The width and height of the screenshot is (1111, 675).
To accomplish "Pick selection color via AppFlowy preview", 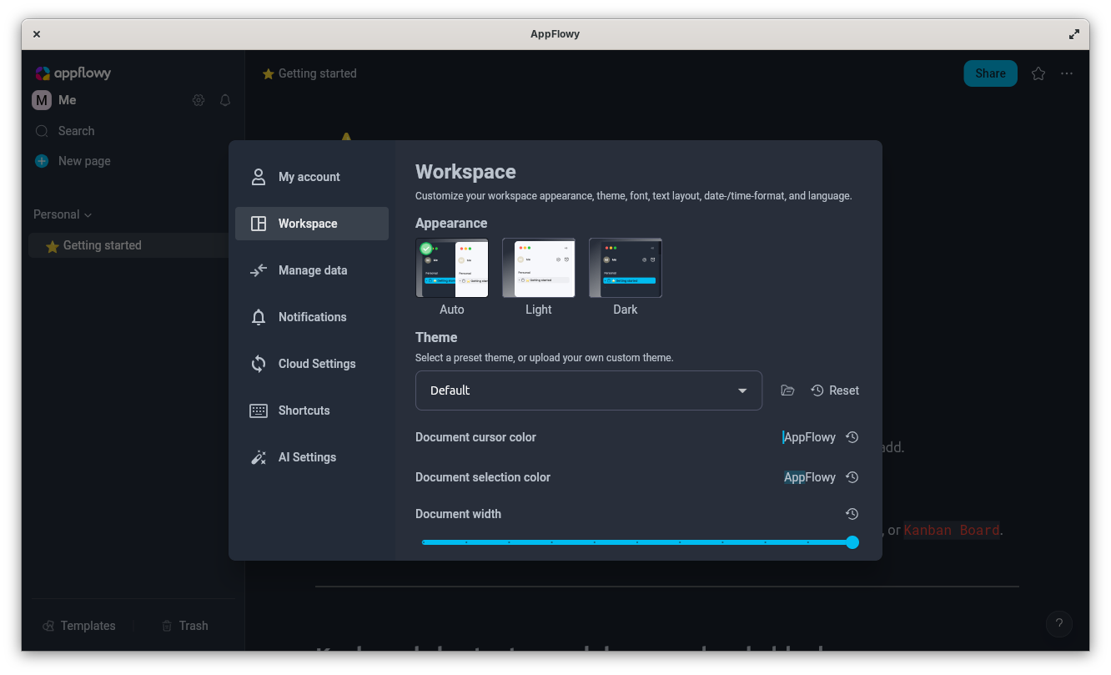I will pos(809,477).
